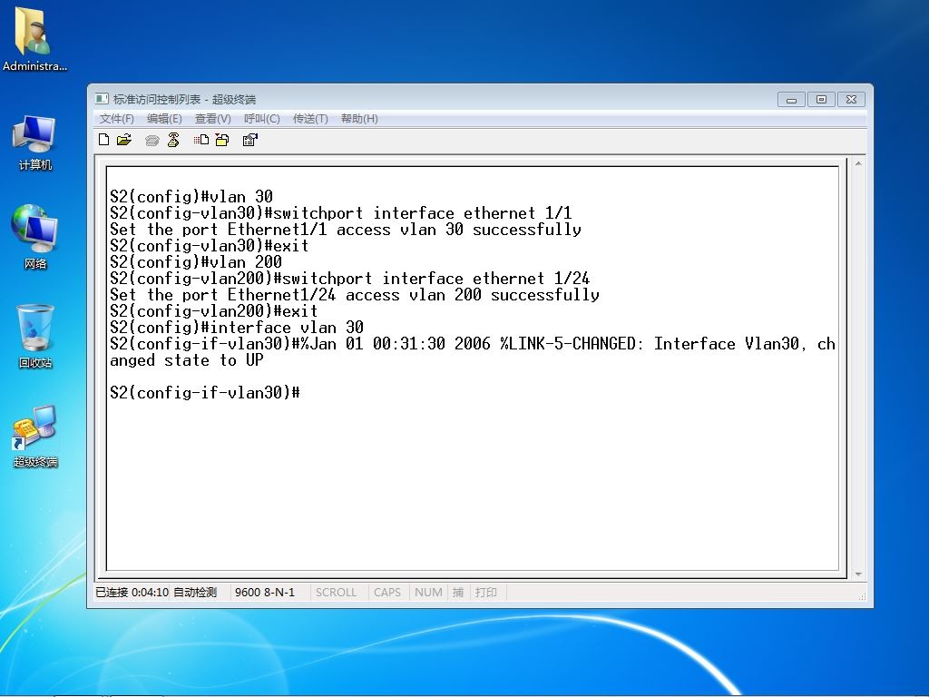Click the 打印 print indicator in the status bar
The width and height of the screenshot is (929, 697).
tap(486, 592)
